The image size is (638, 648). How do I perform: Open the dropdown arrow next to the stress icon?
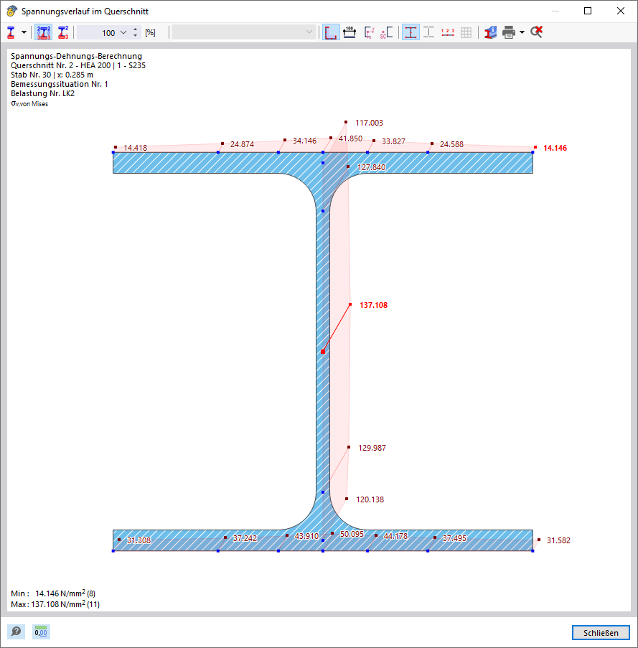(x=24, y=32)
